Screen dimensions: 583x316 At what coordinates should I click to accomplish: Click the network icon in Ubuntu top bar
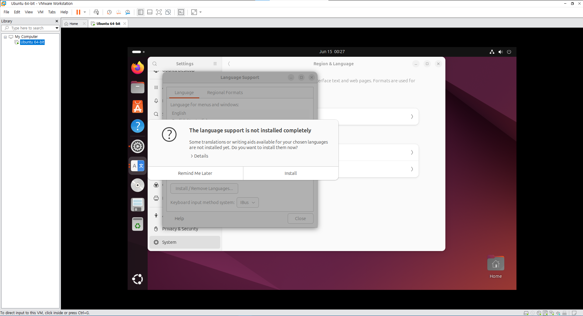(492, 52)
